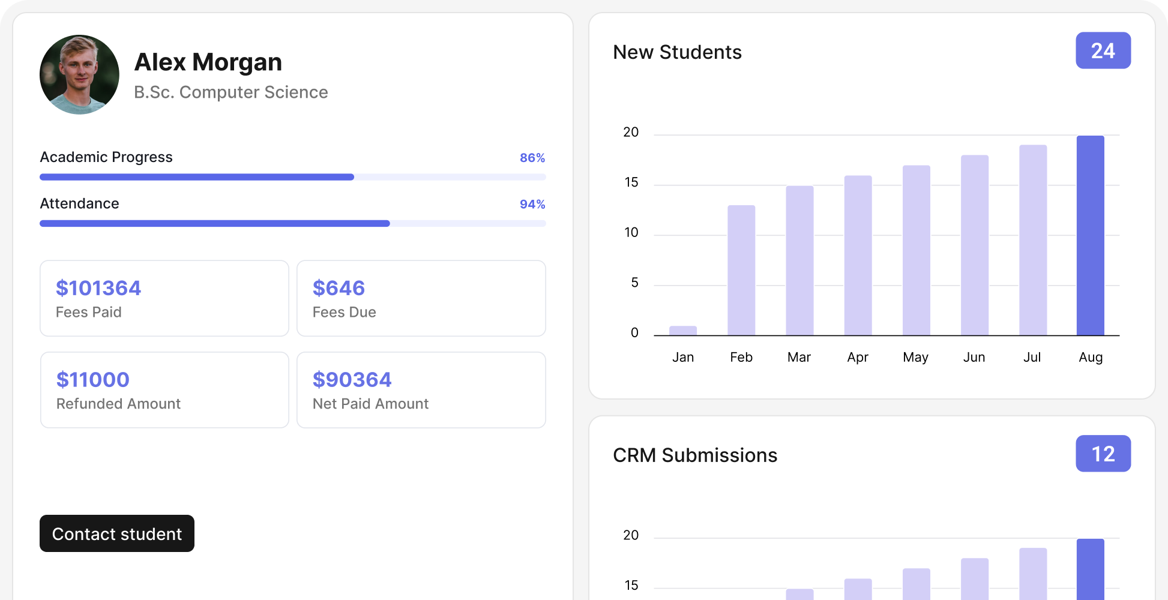Click the Contact student button

pyautogui.click(x=117, y=533)
